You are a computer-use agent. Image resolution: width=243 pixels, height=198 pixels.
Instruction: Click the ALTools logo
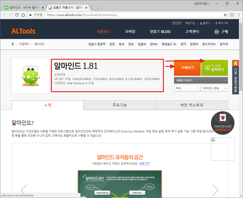(24, 31)
